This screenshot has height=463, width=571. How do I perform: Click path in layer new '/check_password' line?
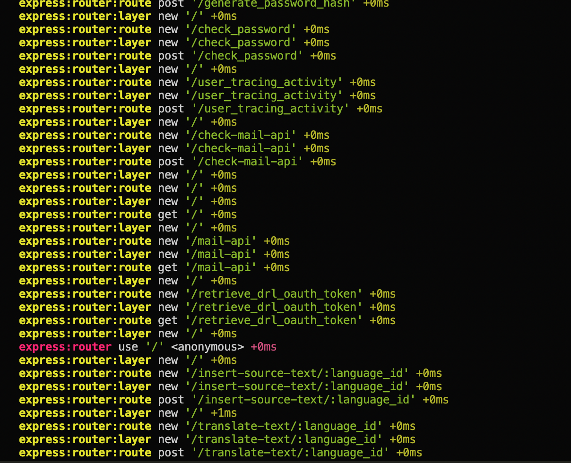coord(241,43)
